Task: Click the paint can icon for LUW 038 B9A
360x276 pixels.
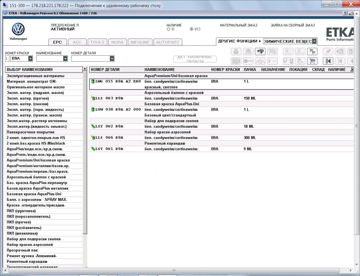Action: (93, 110)
